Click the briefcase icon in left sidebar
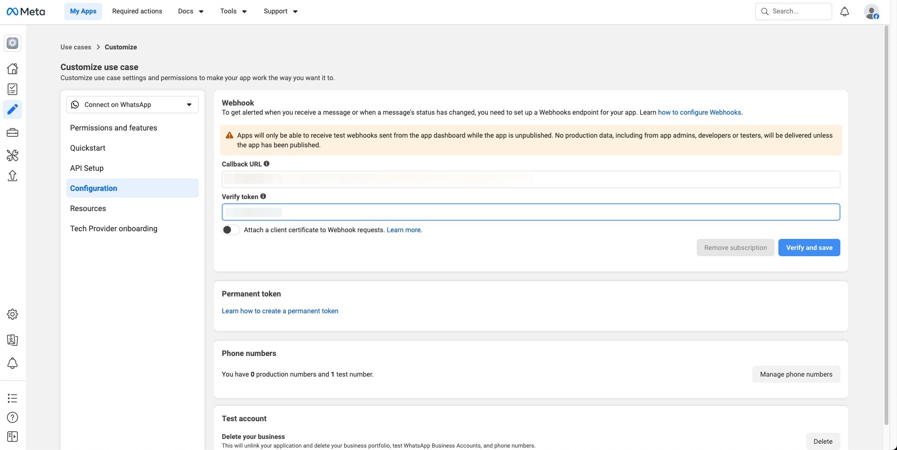This screenshot has height=450, width=897. click(x=12, y=132)
